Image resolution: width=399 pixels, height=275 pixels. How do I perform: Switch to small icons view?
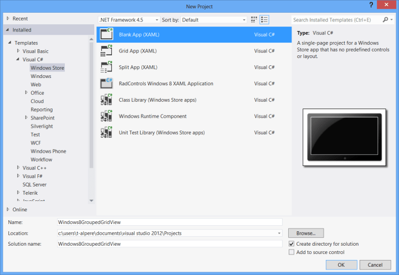254,20
